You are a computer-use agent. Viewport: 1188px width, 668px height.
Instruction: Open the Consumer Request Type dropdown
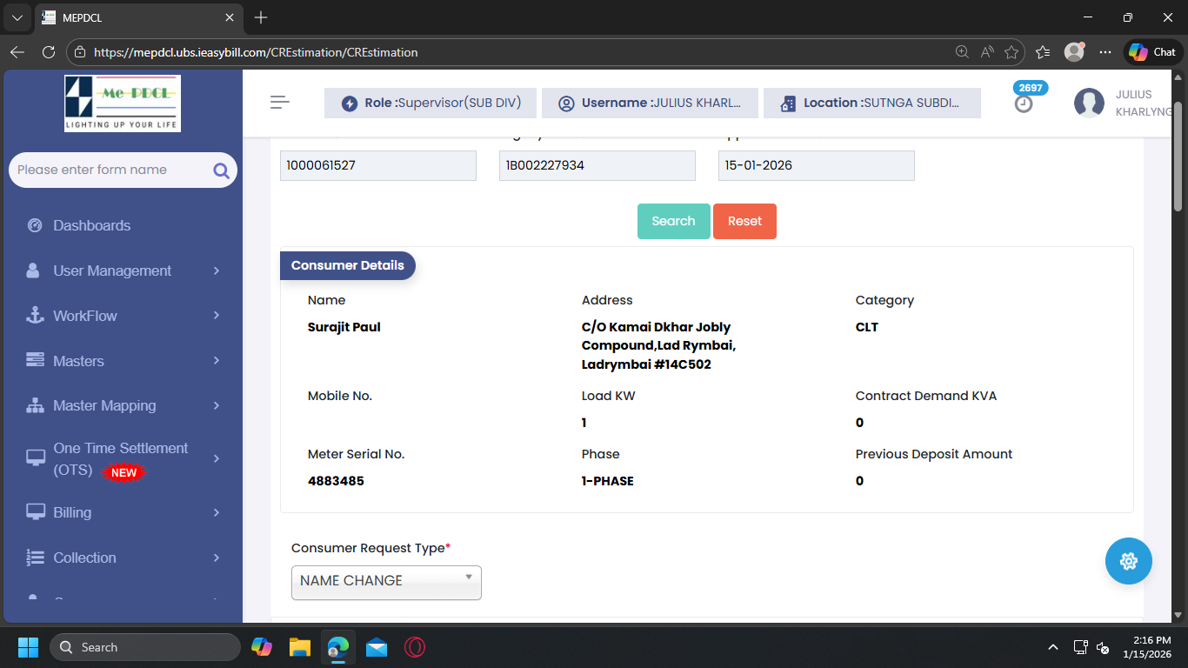[x=386, y=582]
